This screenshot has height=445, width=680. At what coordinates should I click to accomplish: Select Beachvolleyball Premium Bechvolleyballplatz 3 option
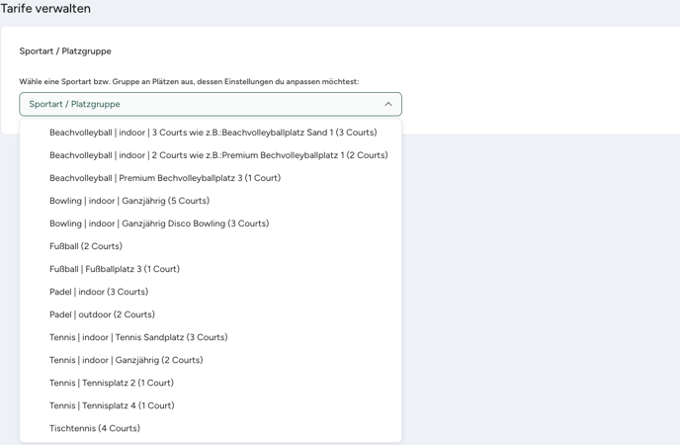pos(211,178)
